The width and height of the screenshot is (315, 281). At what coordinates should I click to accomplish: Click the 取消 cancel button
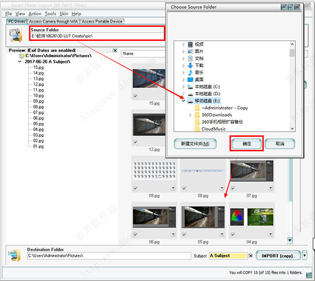coord(280,144)
